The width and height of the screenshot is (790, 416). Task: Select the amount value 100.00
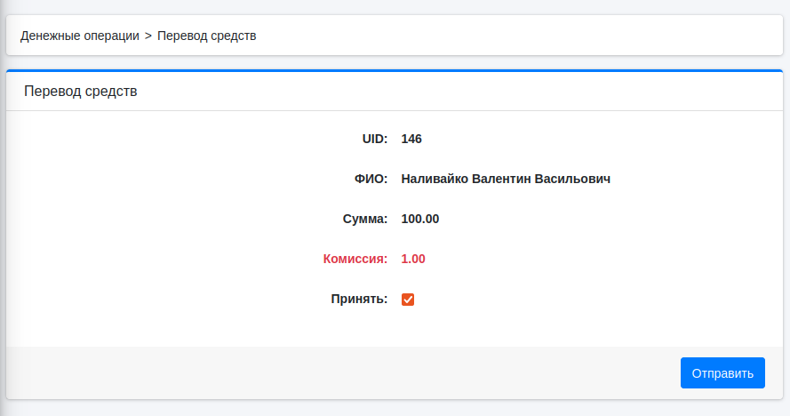click(420, 219)
